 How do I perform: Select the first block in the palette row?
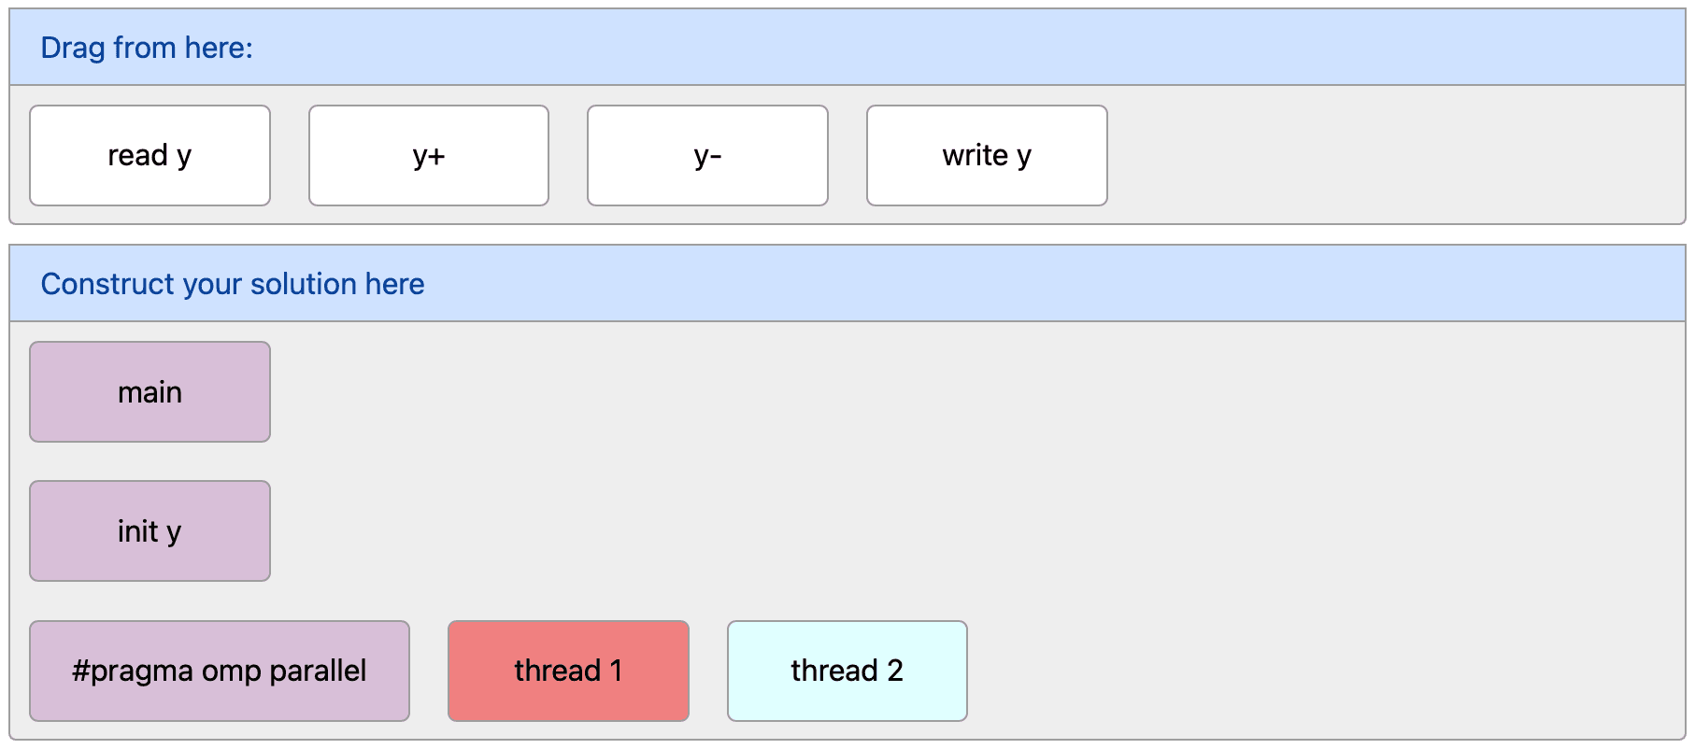pyautogui.click(x=150, y=155)
